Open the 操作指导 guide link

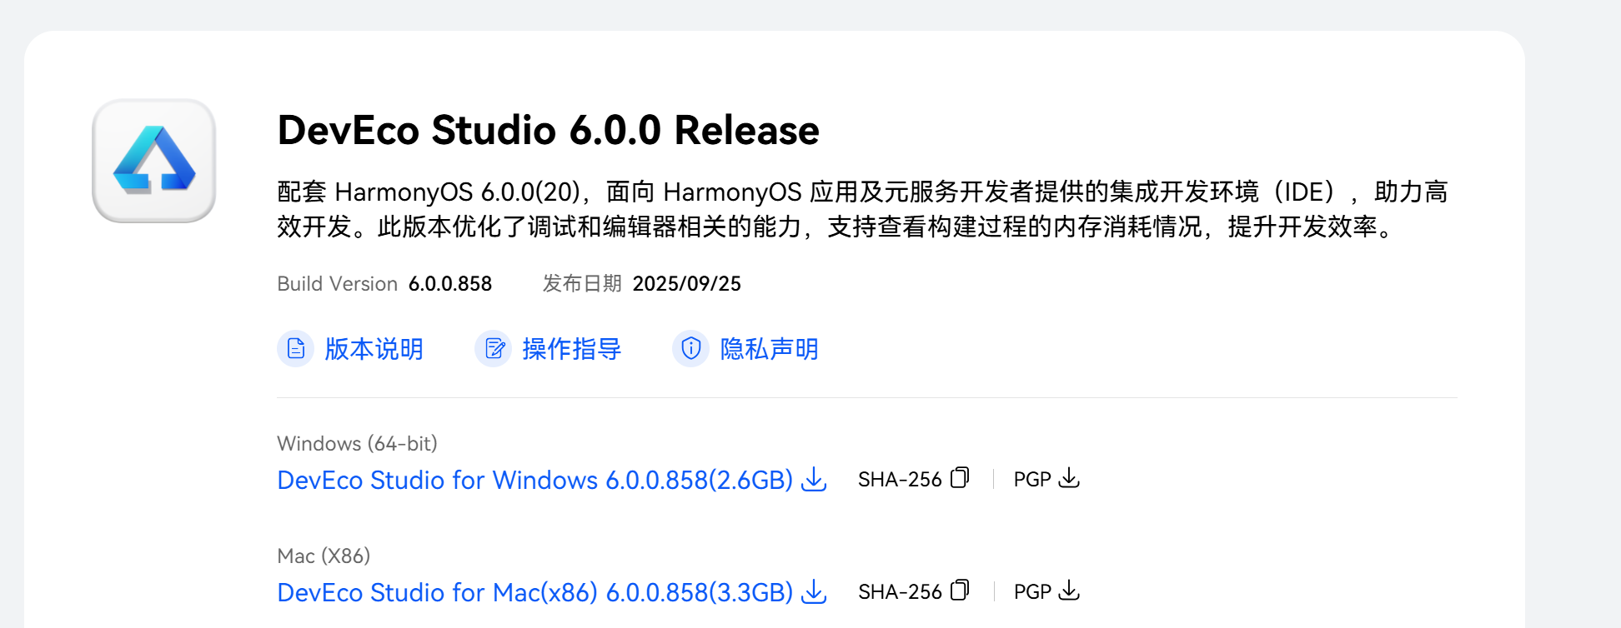[x=571, y=349]
